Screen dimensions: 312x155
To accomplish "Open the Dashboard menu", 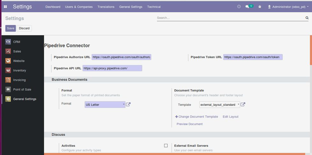I will tap(53, 7).
